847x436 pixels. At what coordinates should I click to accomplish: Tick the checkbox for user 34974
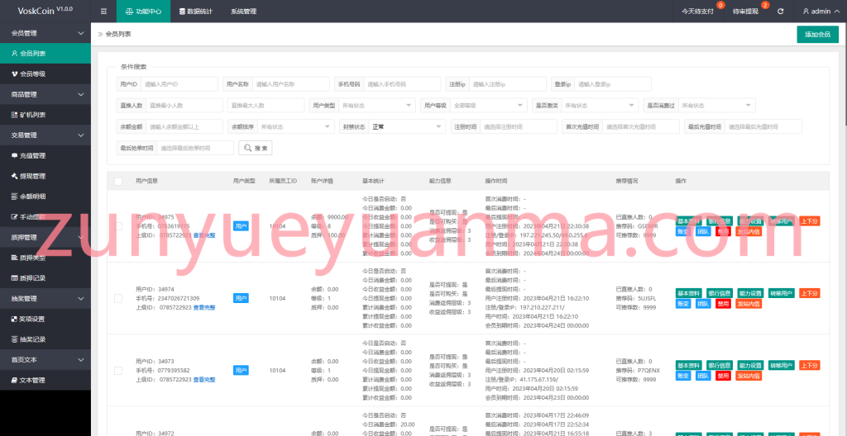pyautogui.click(x=118, y=298)
